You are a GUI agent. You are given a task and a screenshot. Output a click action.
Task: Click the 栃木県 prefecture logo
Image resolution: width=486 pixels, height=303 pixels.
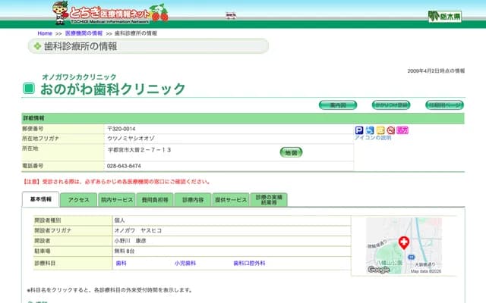[444, 16]
